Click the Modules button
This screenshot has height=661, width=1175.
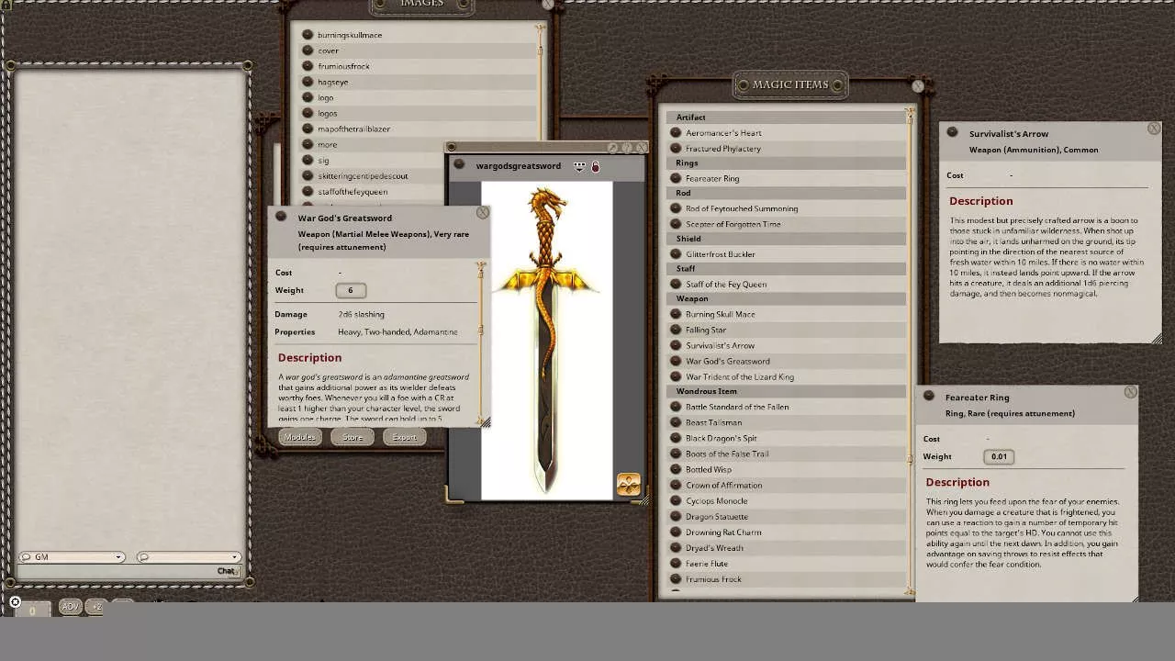click(x=299, y=437)
